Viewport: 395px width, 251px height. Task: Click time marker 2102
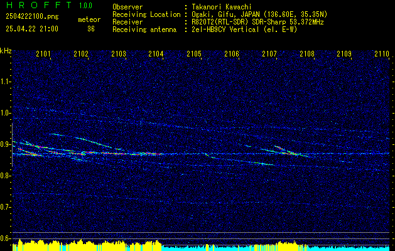(x=81, y=53)
